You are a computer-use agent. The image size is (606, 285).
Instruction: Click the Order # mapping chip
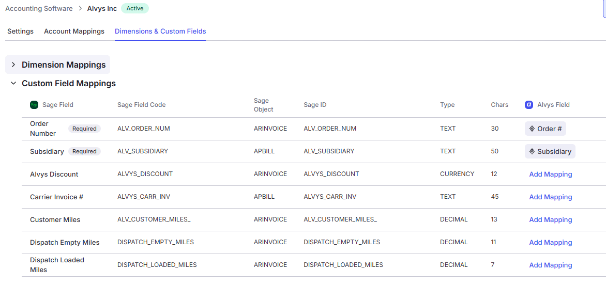pos(546,129)
